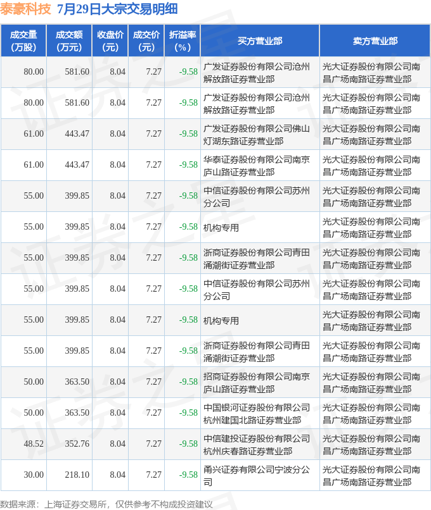Click the 48.52 volume cell
This screenshot has width=431, height=510.
point(33,444)
